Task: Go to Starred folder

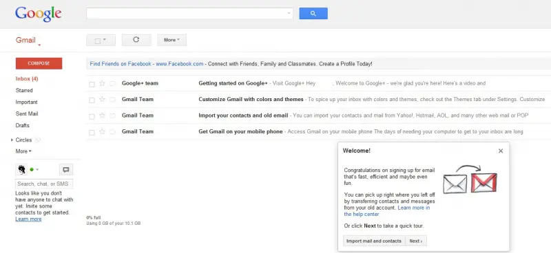Action: pyautogui.click(x=24, y=90)
